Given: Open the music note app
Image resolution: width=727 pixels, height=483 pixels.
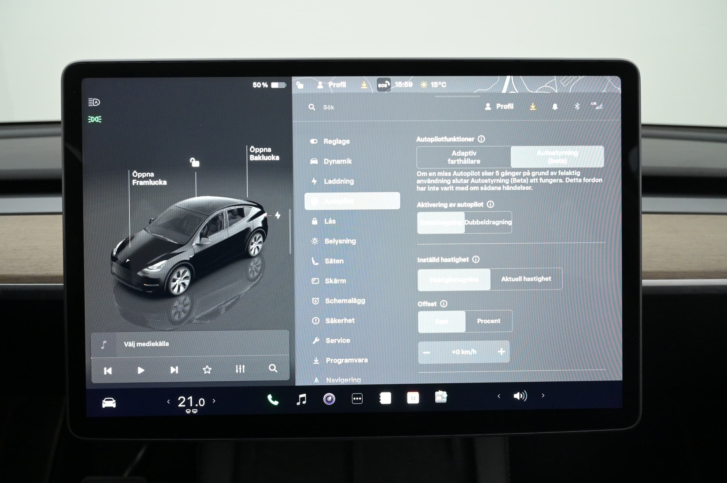Looking at the screenshot, I should pyautogui.click(x=301, y=399).
